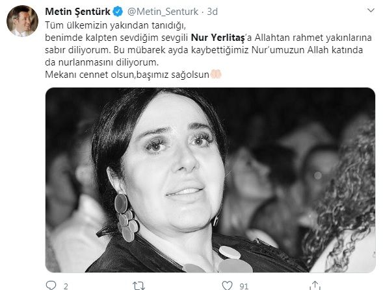Image resolution: width=383 pixels, height=290 pixels.
Task: Open Metin Şentürk's profile avatar
Action: click(x=22, y=21)
